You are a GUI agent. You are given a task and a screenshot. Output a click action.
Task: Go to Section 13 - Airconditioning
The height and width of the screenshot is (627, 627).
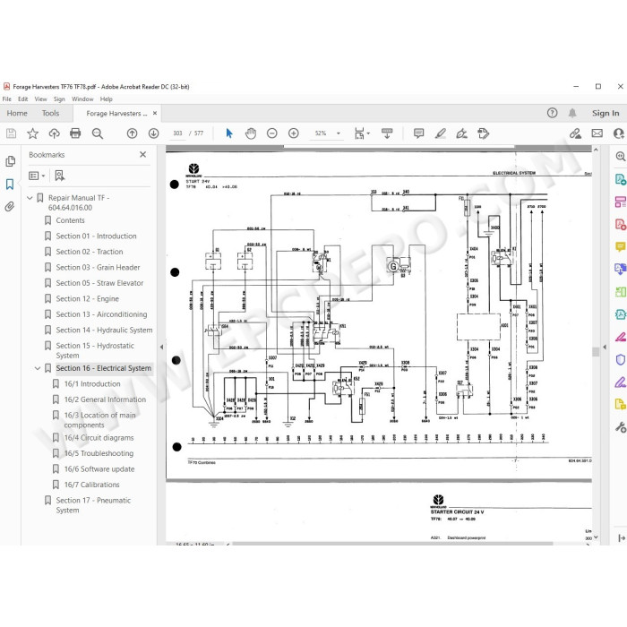pos(101,314)
